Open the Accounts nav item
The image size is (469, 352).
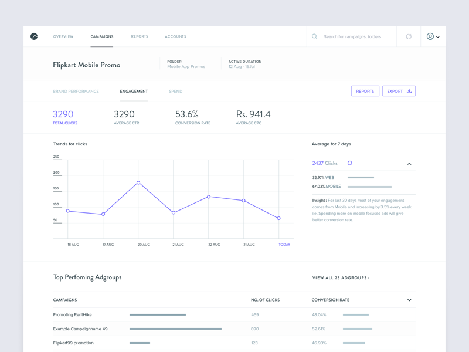pos(175,36)
